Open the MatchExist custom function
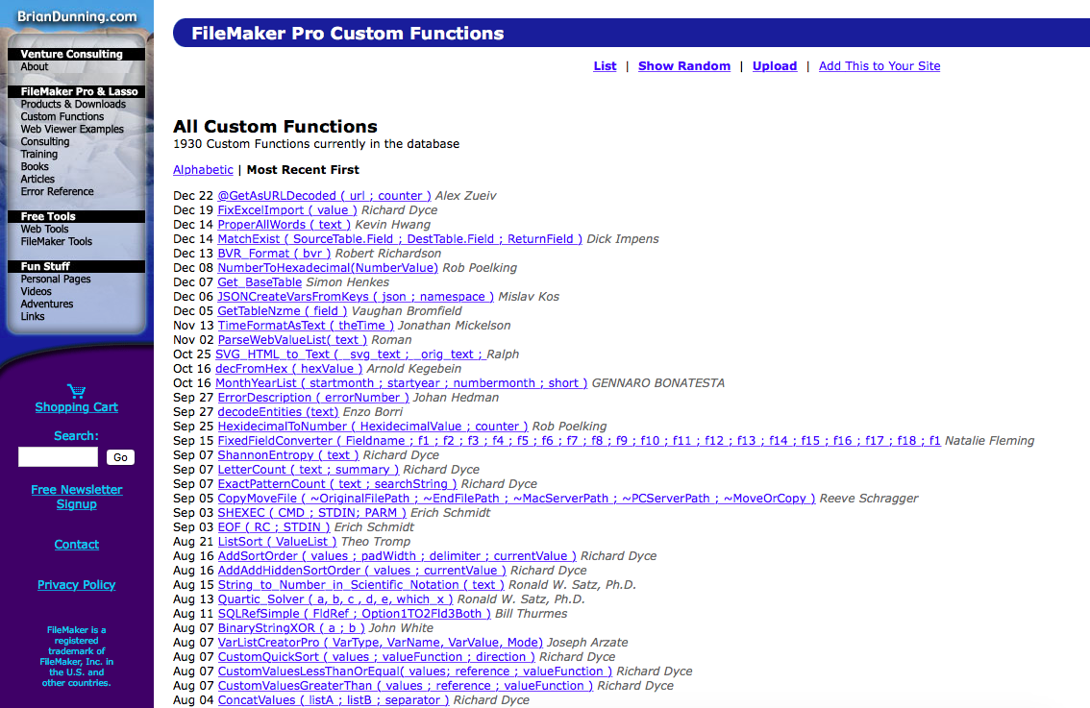Viewport: 1090px width, 708px height. (400, 239)
